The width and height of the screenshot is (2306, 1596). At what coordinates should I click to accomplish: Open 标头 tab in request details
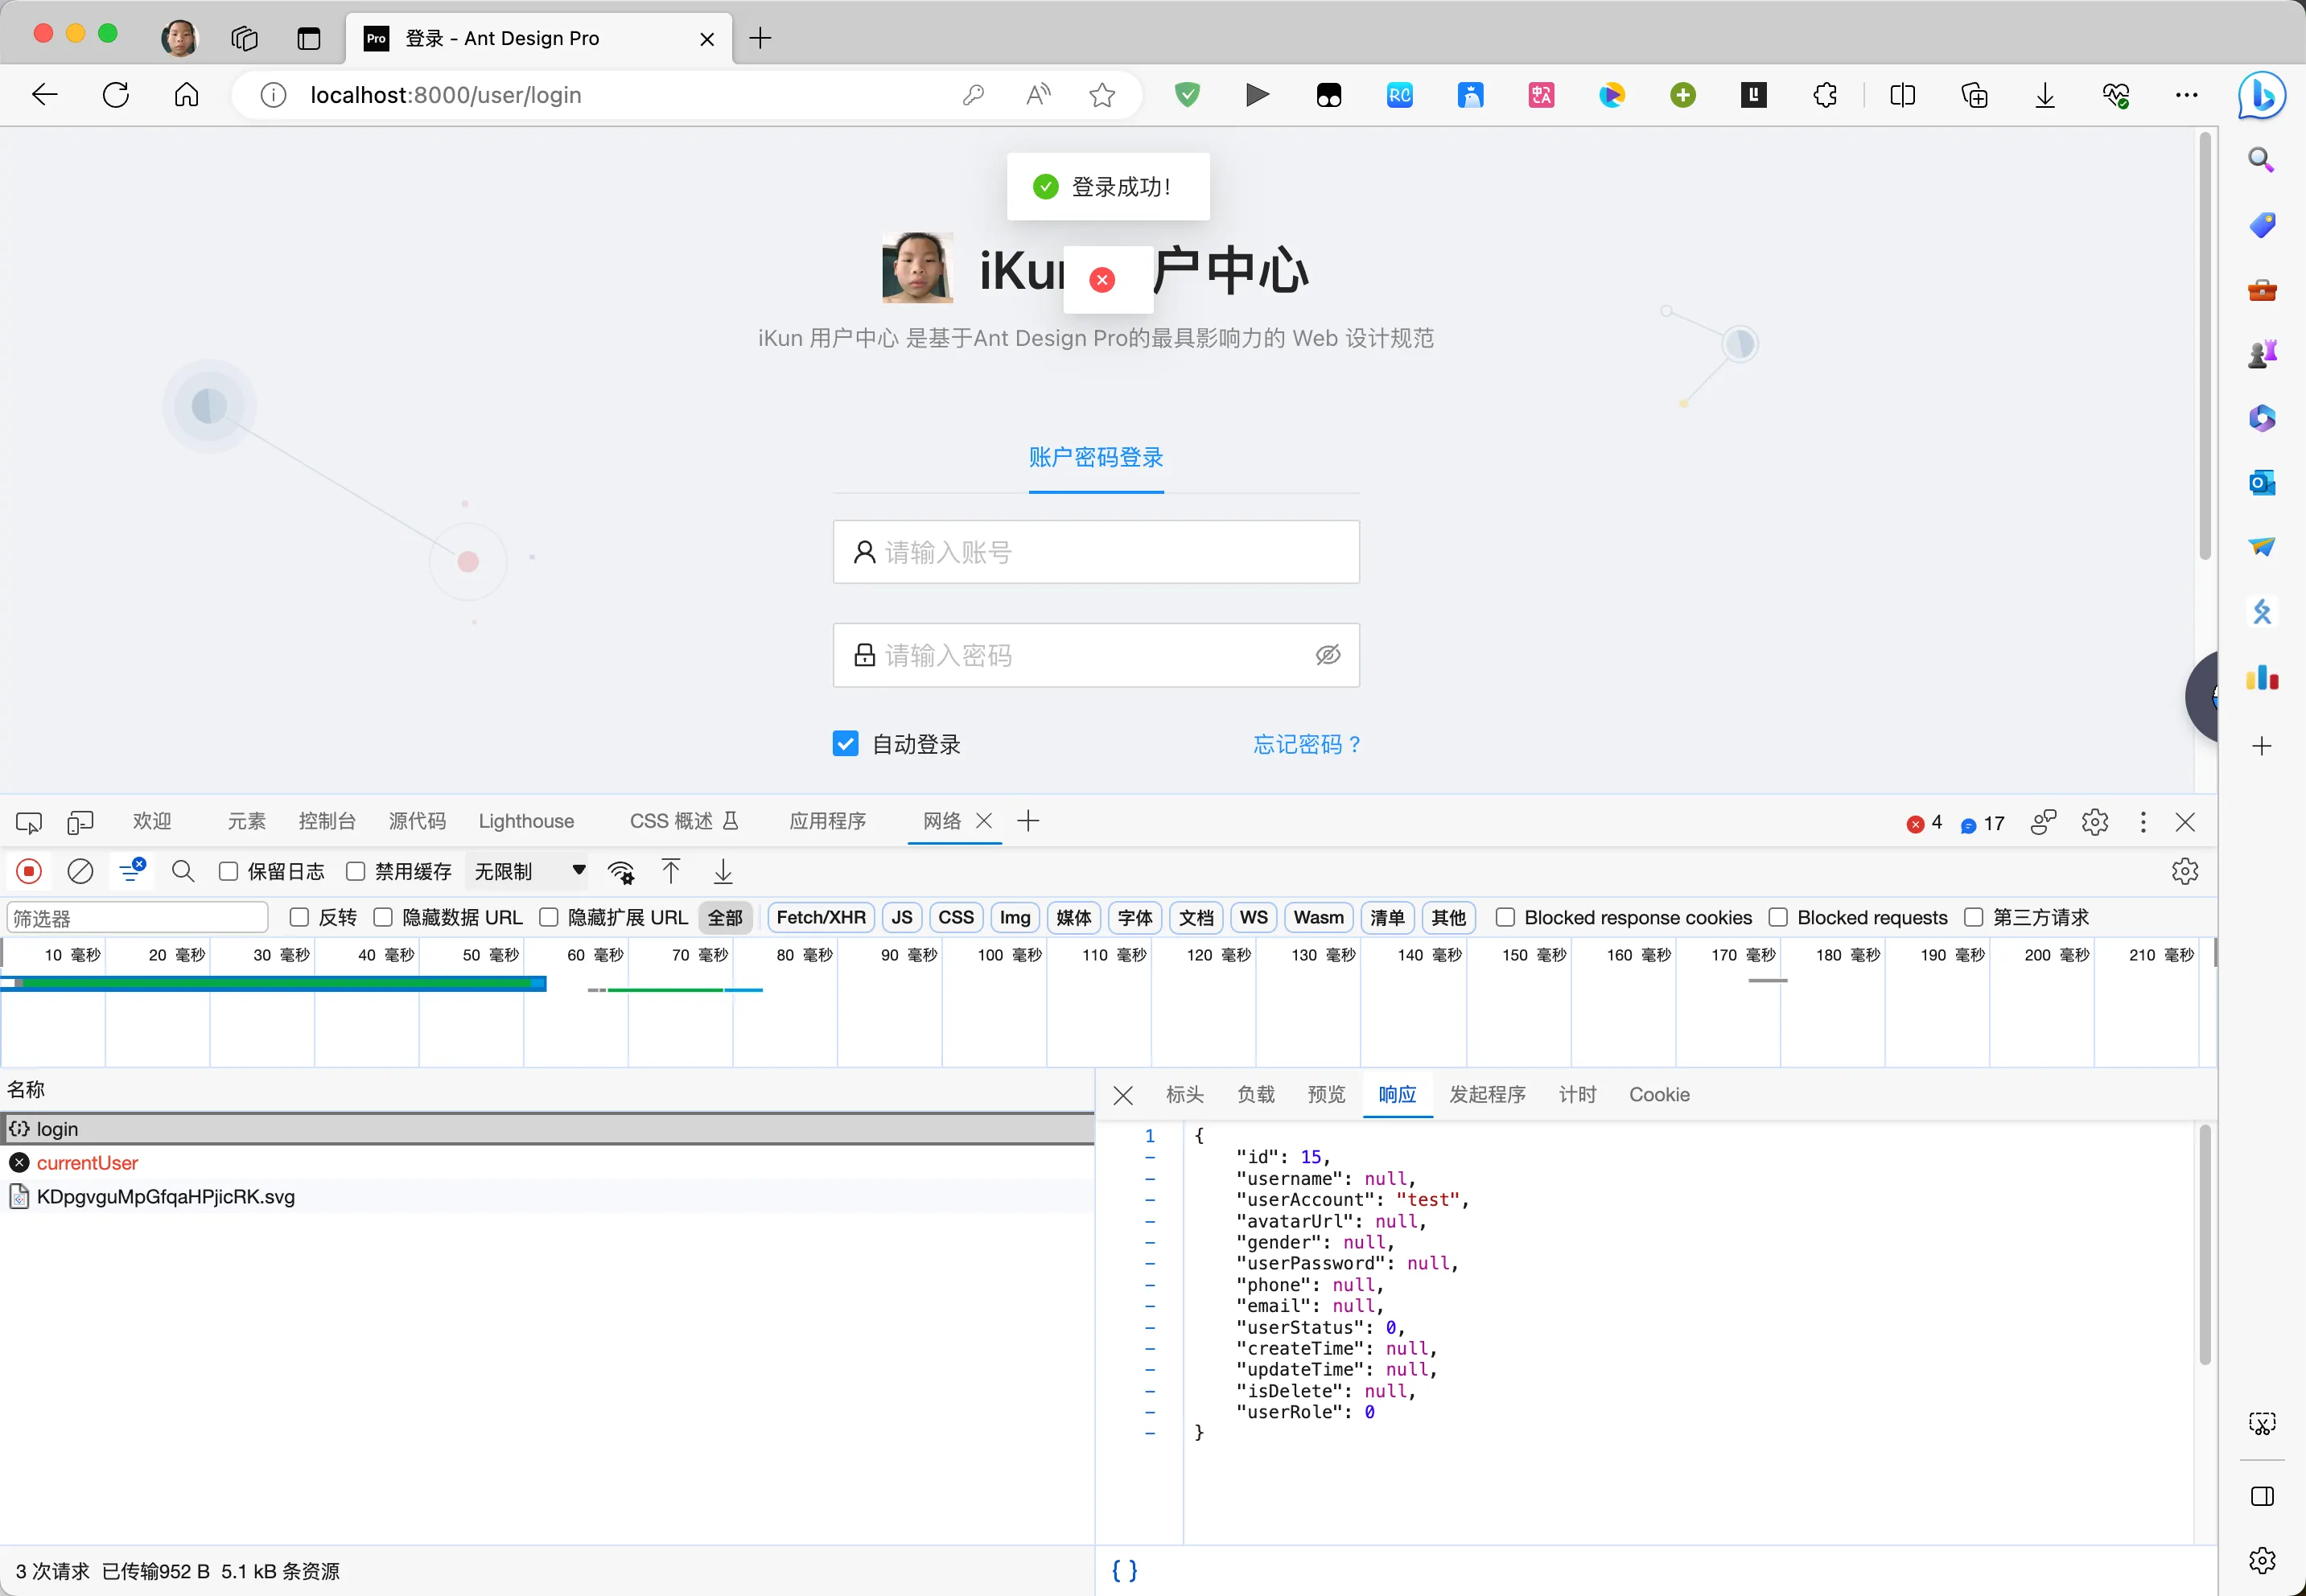tap(1185, 1095)
